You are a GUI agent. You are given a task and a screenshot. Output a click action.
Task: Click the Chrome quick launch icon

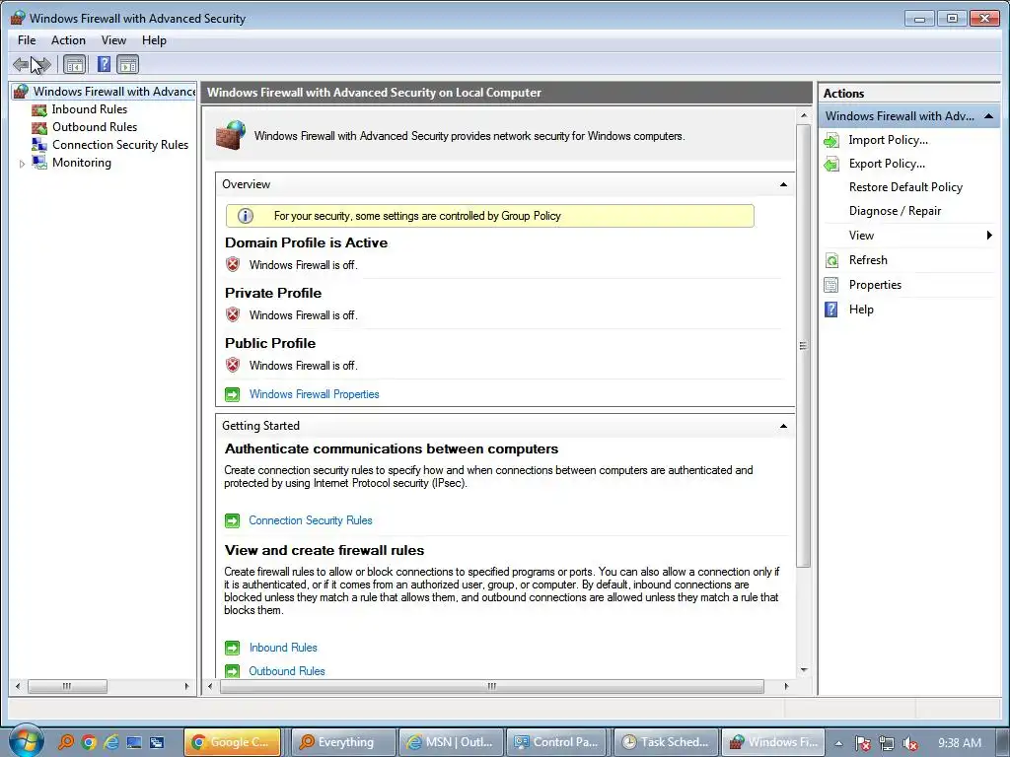89,742
